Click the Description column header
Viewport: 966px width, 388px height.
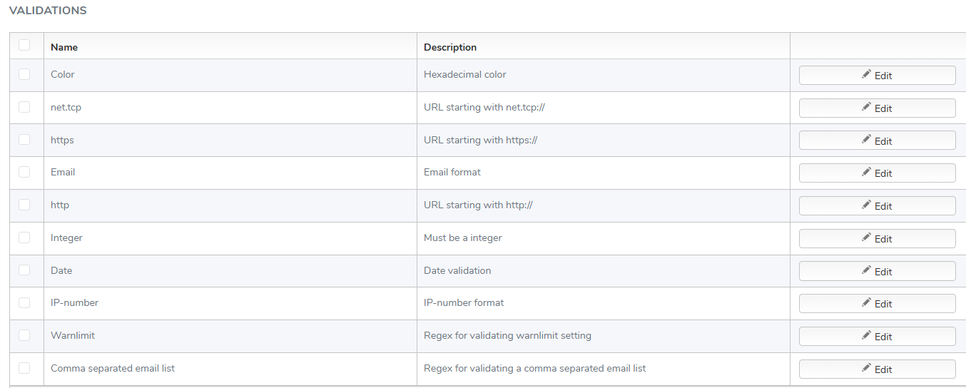pos(450,47)
